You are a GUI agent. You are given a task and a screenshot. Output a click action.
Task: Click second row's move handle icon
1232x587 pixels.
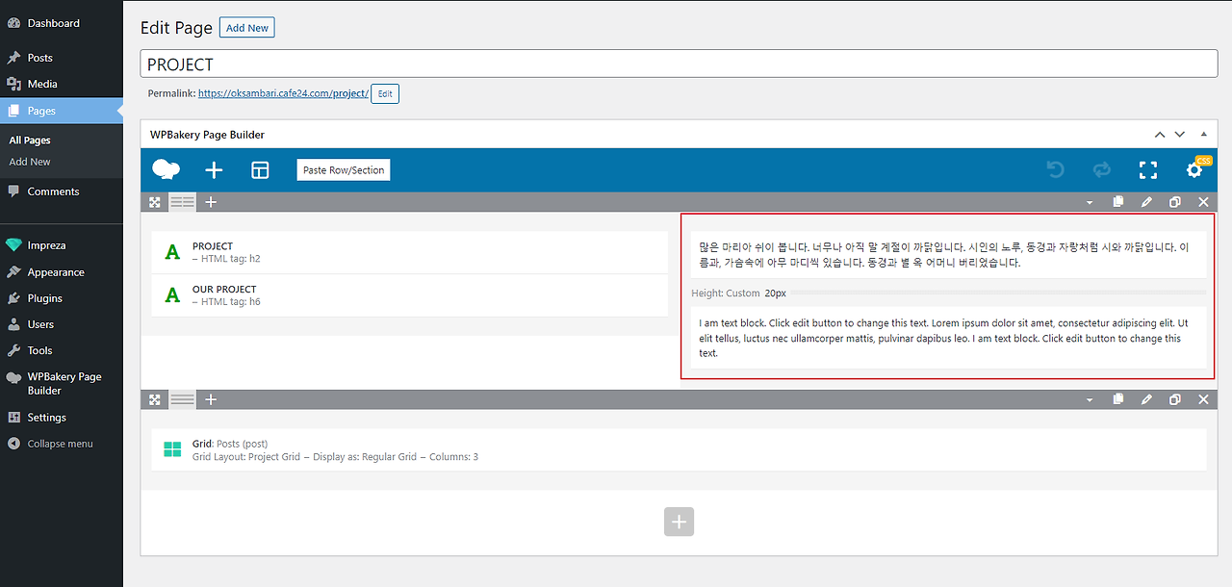(x=155, y=399)
